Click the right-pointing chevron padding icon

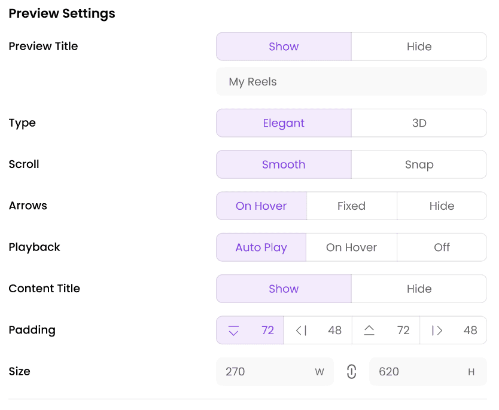click(x=437, y=331)
